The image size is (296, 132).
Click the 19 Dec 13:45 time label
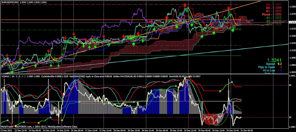coord(177,130)
